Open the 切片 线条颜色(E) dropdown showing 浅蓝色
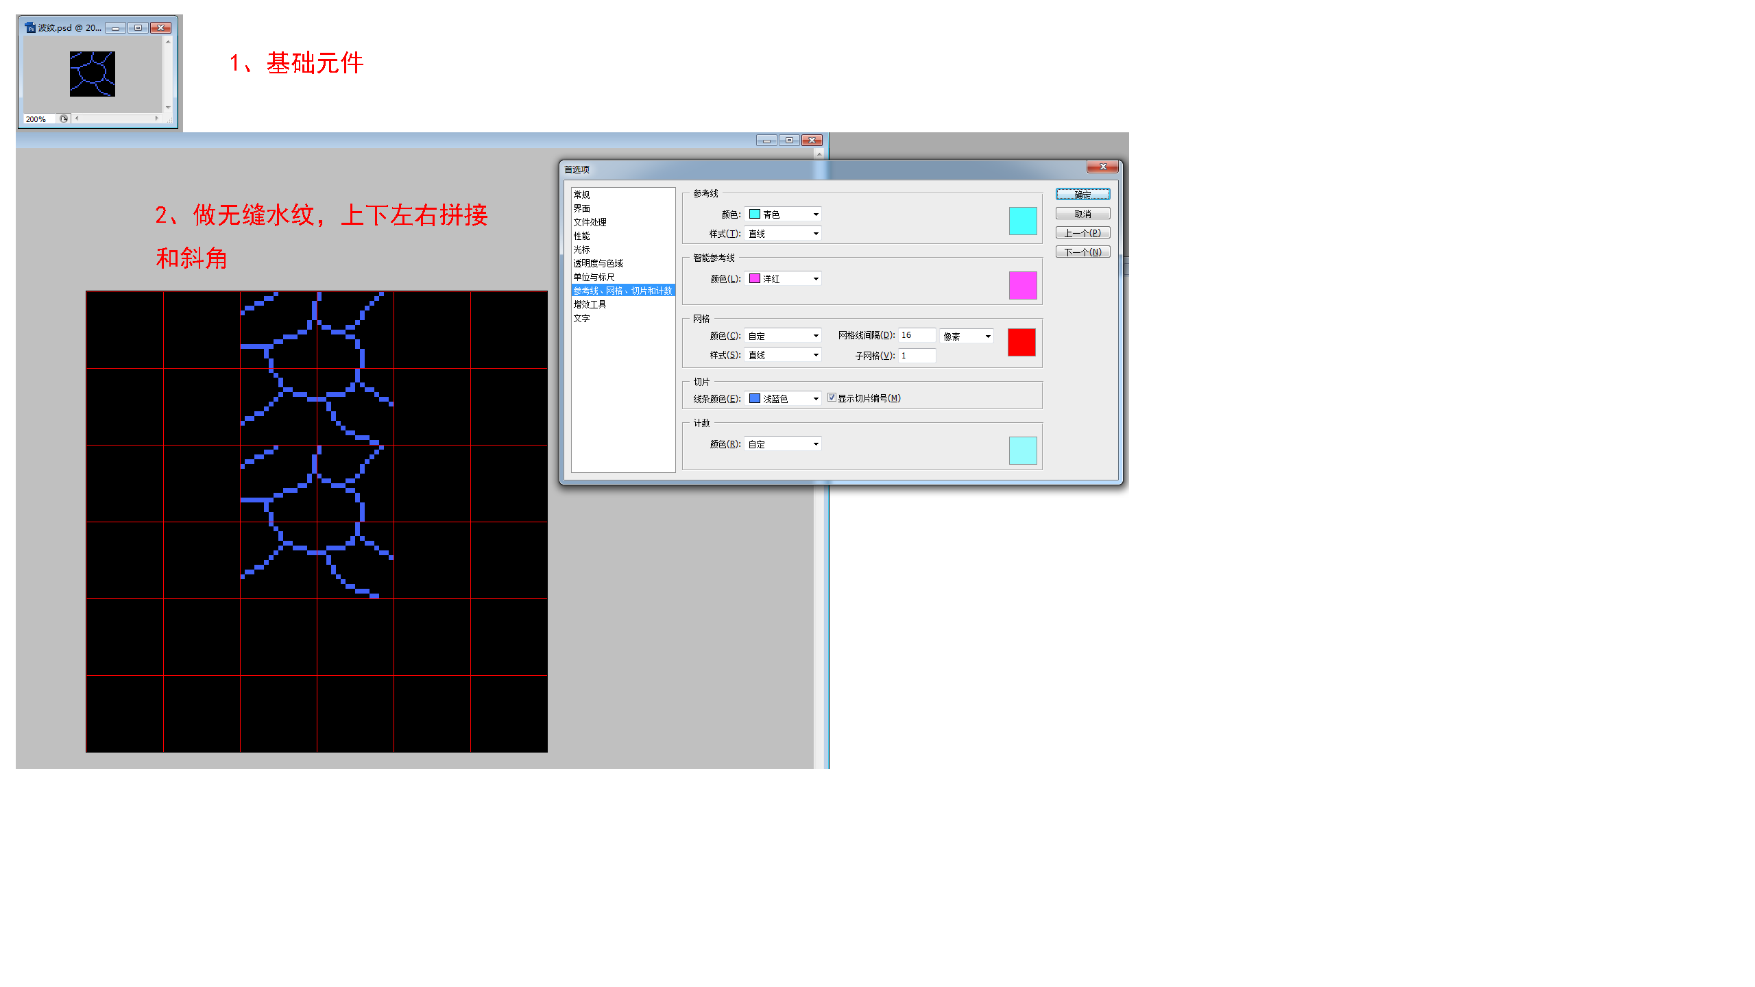The width and height of the screenshot is (1755, 987). coord(784,398)
